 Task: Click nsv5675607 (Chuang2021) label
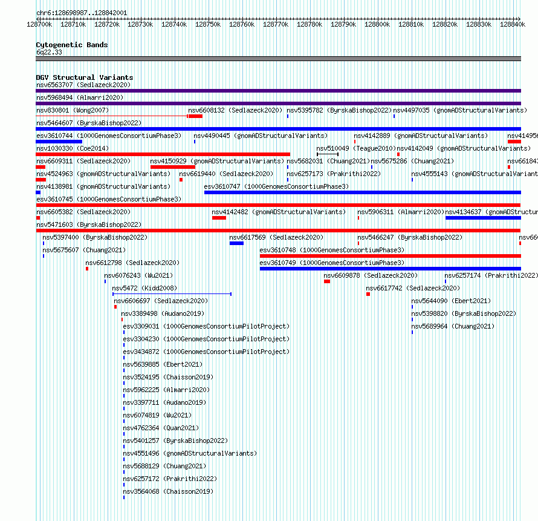84,250
